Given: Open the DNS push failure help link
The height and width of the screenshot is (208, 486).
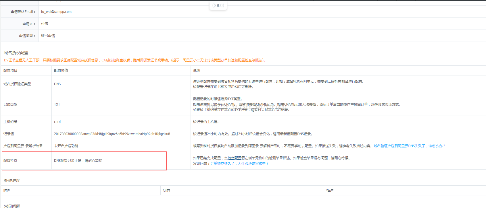Looking at the screenshot, I should [x=409, y=146].
